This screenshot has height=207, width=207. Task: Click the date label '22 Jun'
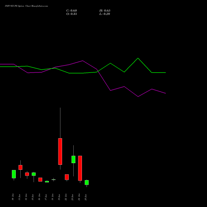(x=66, y=197)
